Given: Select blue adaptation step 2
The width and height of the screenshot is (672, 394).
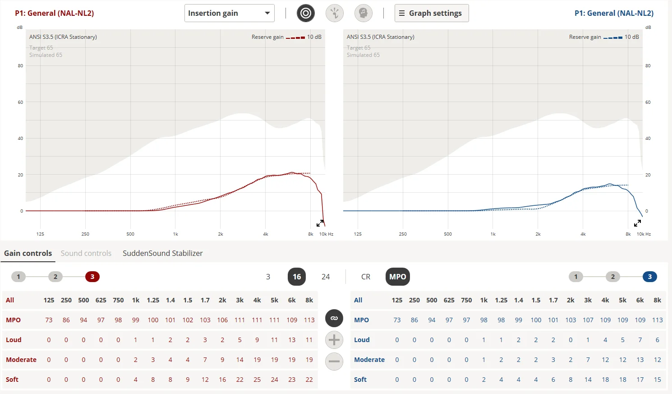Looking at the screenshot, I should (613, 277).
